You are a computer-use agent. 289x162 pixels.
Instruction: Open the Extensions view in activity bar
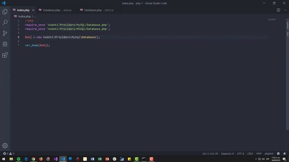tap(5, 55)
